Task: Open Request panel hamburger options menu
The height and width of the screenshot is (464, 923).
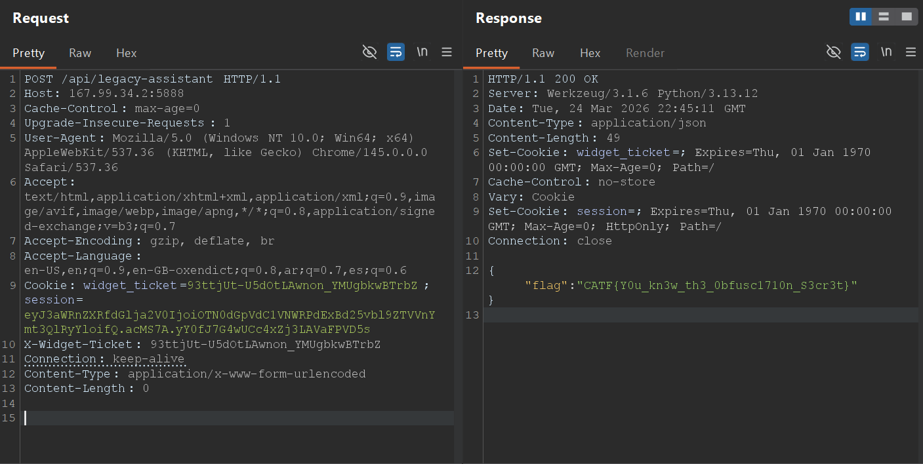Action: [x=447, y=52]
